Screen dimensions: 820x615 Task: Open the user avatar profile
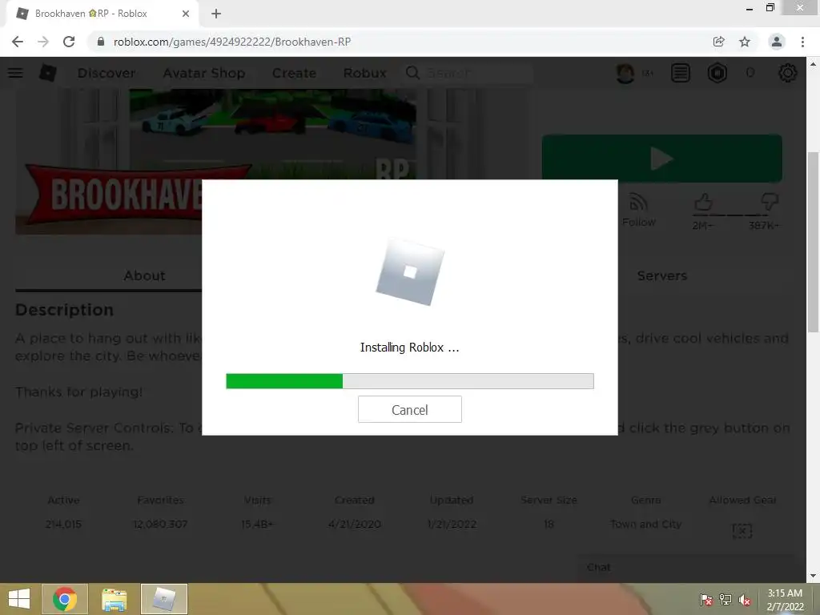click(x=625, y=73)
